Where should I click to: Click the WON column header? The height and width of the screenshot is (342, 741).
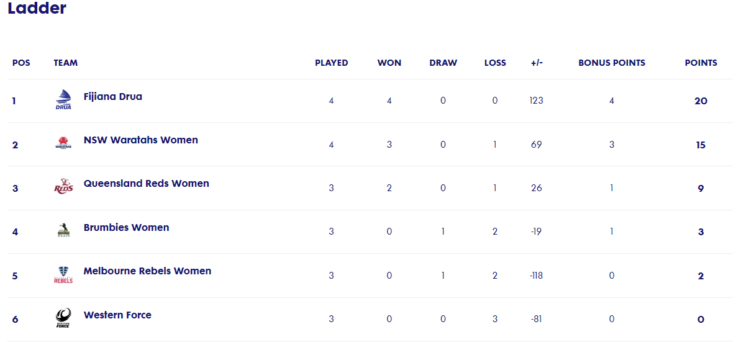click(389, 63)
